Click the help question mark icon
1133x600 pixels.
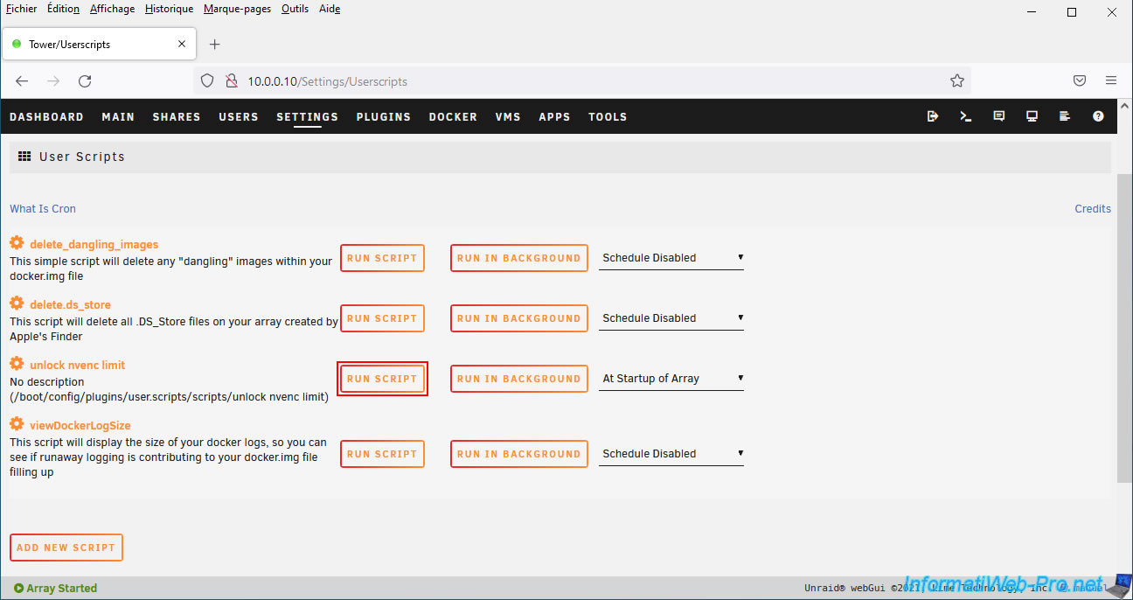coord(1098,116)
